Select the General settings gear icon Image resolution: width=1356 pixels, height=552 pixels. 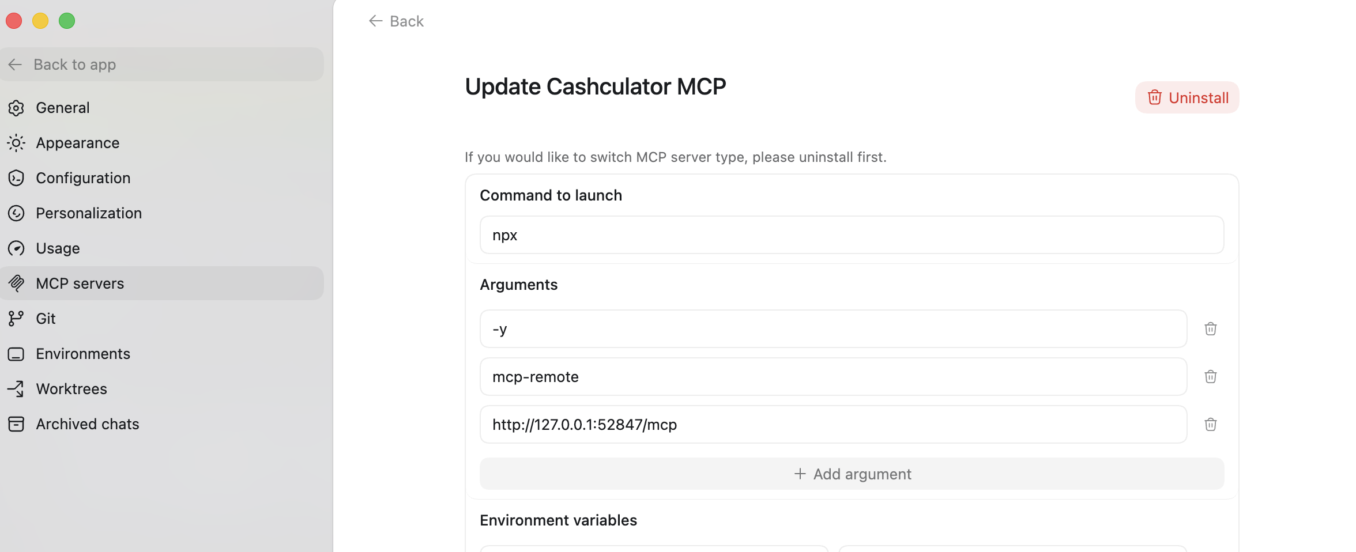click(16, 108)
